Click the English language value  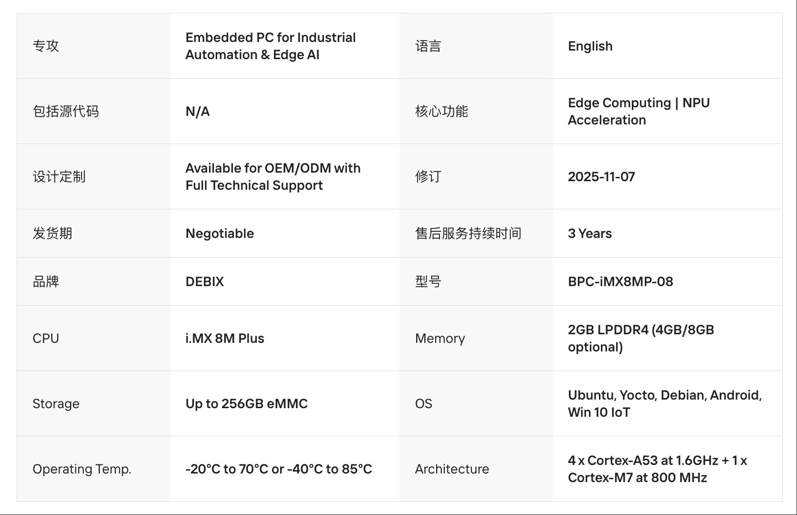point(590,46)
